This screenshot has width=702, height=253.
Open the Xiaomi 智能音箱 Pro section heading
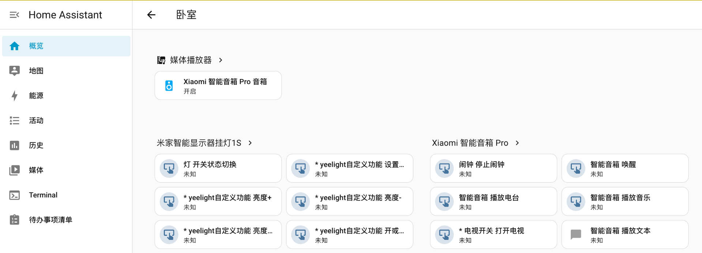[x=470, y=143]
